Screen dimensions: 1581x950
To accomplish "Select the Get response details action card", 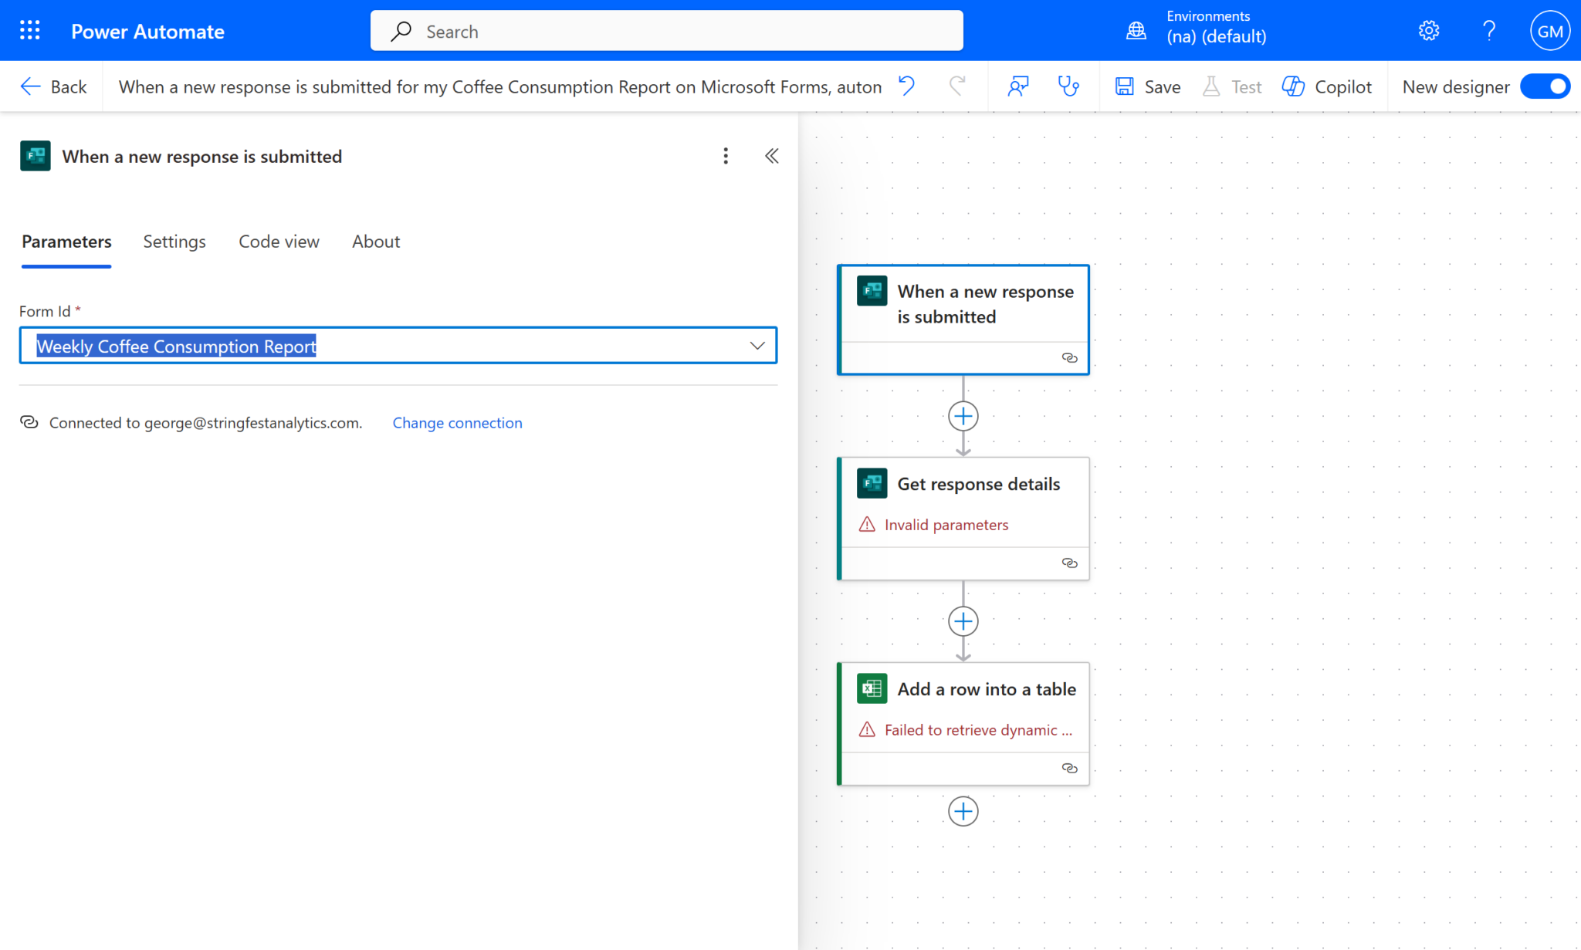I will coord(977,485).
